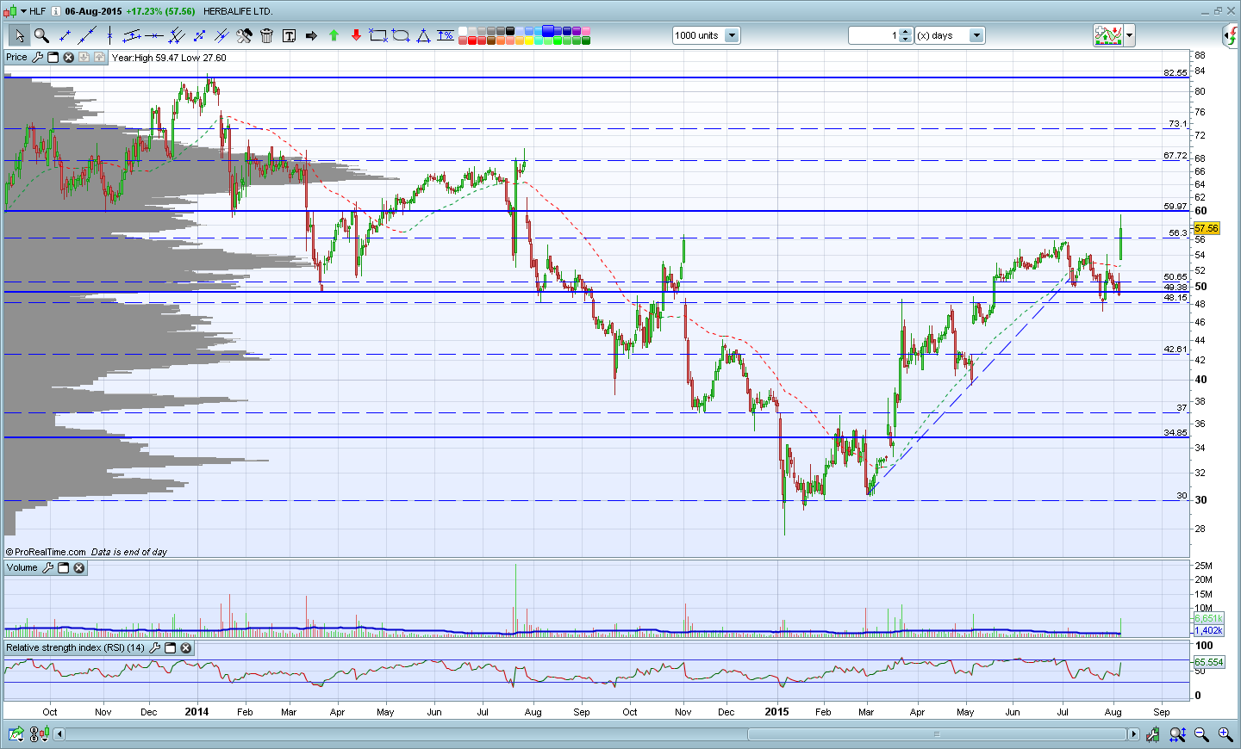The image size is (1241, 749).
Task: Decrease the timeframe number stepper
Action: pos(906,39)
